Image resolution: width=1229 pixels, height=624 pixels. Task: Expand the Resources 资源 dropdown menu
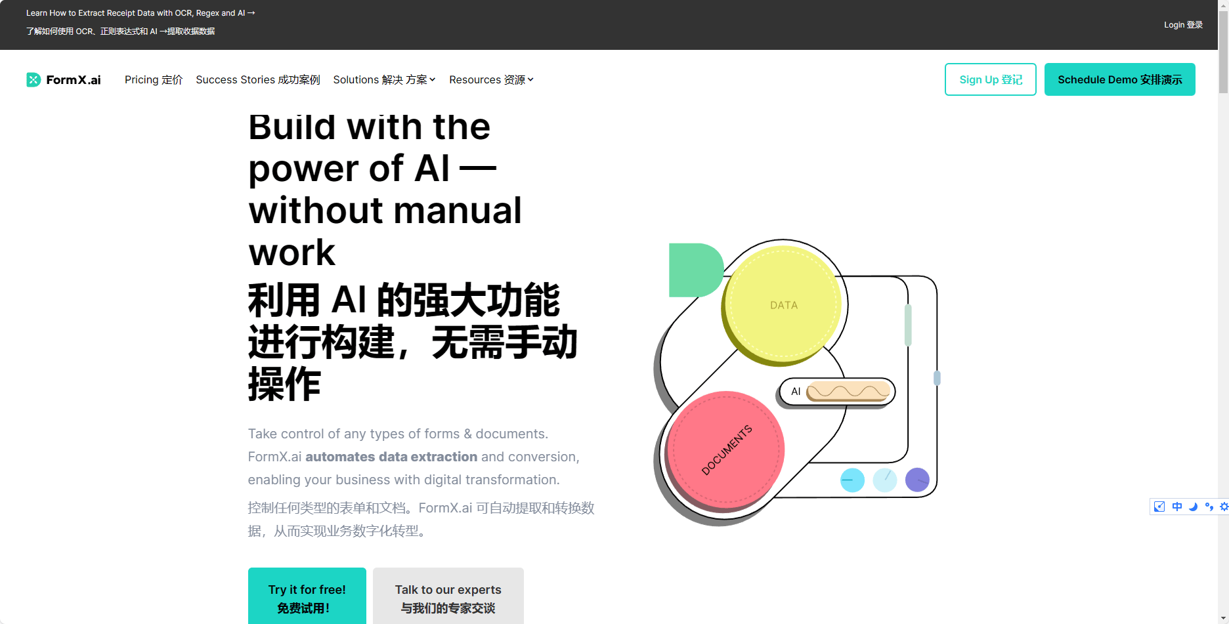point(491,79)
